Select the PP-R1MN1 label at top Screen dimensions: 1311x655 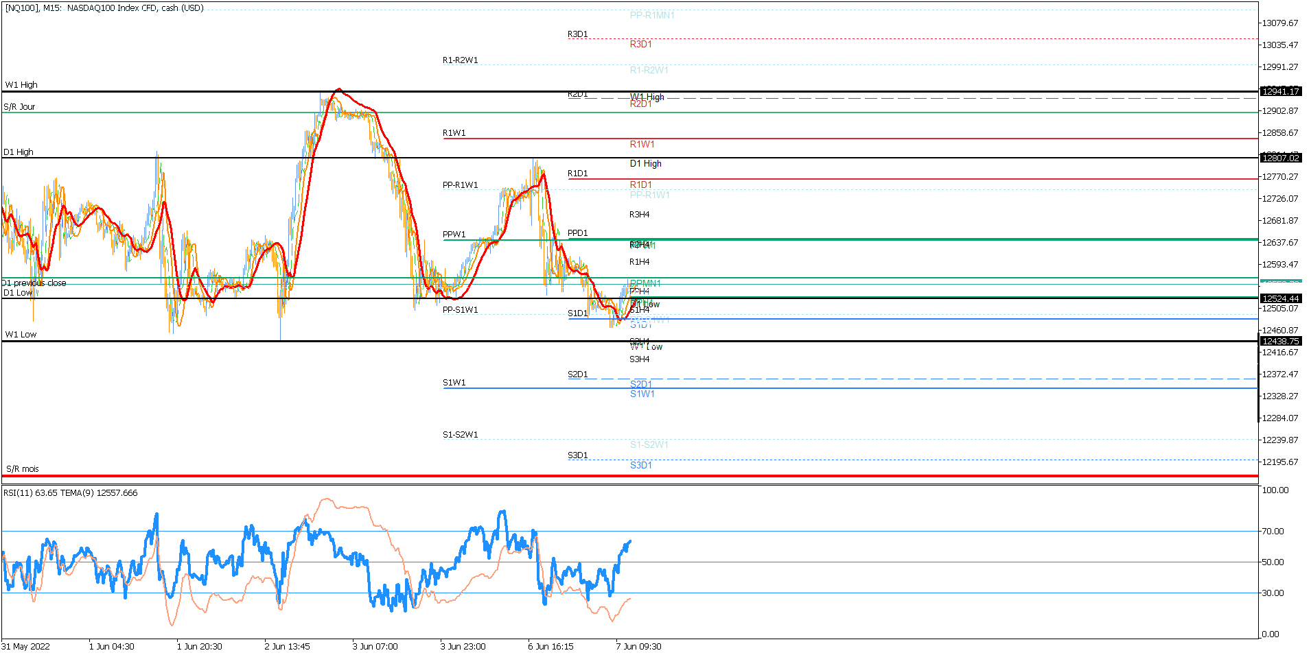(652, 15)
